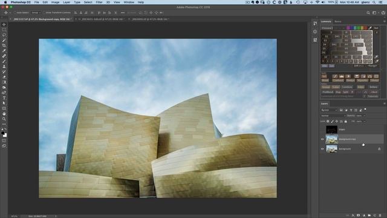Open the Properties info collapsed panel icon
Viewport: 387px width, 218px height.
(315, 31)
